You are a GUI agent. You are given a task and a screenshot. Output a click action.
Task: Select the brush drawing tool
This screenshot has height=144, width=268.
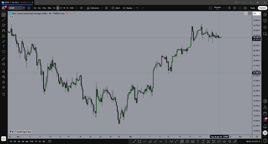coord(3,41)
